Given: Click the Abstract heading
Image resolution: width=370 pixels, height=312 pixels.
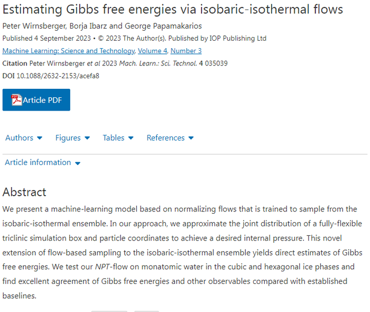Looking at the screenshot, I should click(x=24, y=192).
